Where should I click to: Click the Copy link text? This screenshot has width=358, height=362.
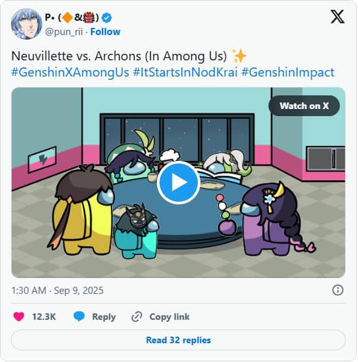(x=169, y=317)
